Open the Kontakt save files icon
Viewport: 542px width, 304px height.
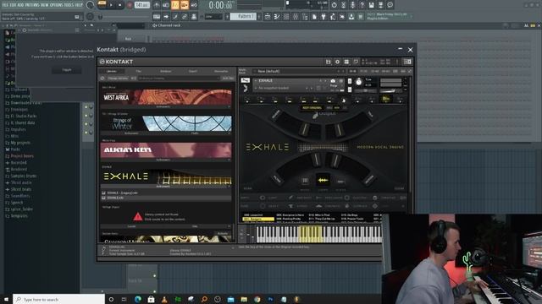click(x=328, y=62)
